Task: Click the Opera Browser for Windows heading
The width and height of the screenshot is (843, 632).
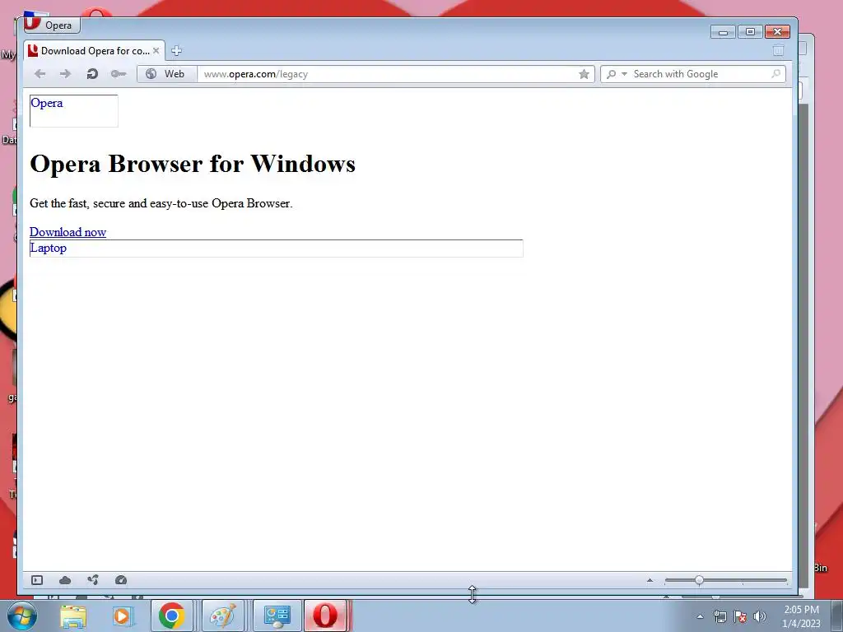Action: (x=193, y=164)
